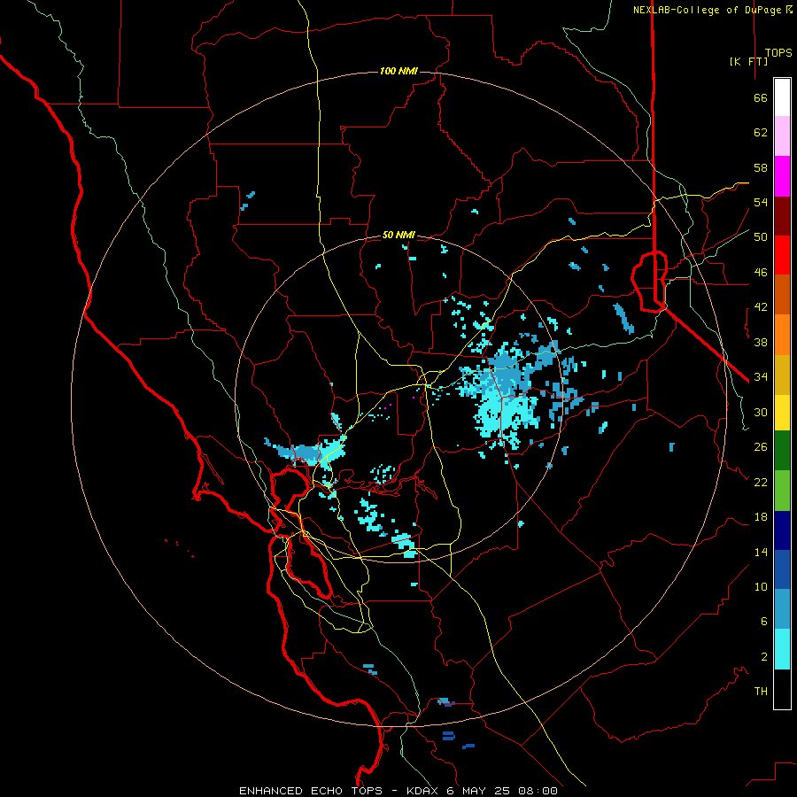Click the legend value '50'
The image size is (797, 797).
click(x=761, y=237)
